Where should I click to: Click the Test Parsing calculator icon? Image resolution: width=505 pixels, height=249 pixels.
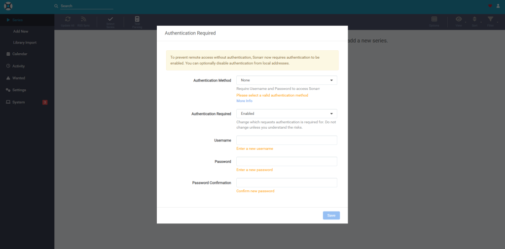137,19
